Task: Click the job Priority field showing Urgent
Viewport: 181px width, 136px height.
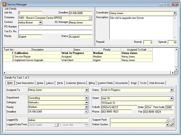Action: pyautogui.click(x=30, y=37)
